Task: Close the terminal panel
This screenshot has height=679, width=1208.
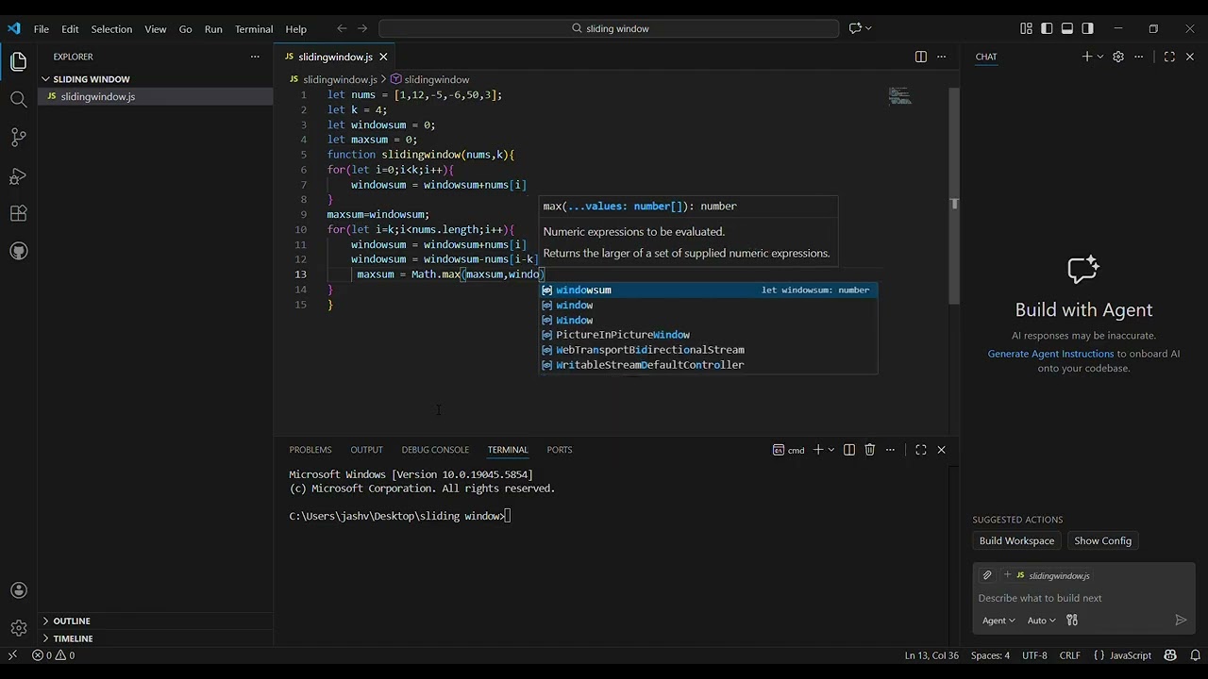Action: coord(941,450)
